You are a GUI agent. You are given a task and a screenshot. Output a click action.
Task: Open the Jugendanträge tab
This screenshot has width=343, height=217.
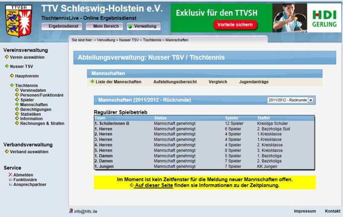click(253, 82)
